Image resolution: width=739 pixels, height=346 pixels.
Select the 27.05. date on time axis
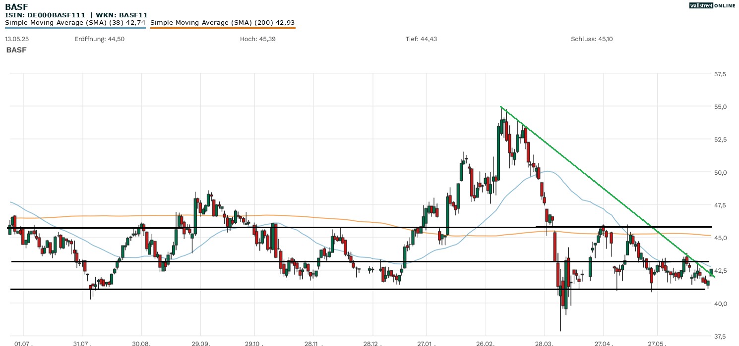(x=657, y=343)
